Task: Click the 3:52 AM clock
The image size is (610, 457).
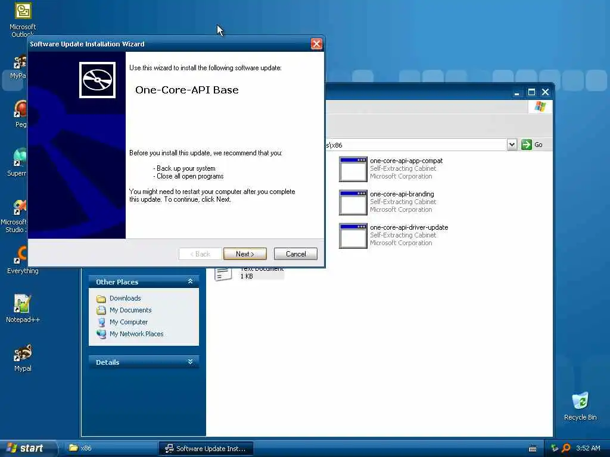Action: (588, 448)
